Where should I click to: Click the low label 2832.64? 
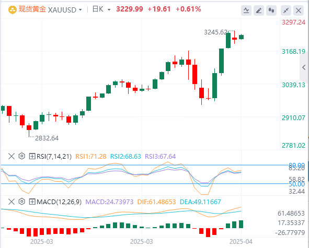47,138
